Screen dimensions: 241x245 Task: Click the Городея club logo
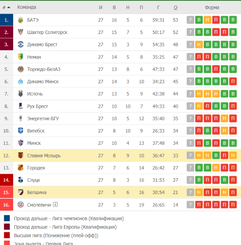click(20, 168)
